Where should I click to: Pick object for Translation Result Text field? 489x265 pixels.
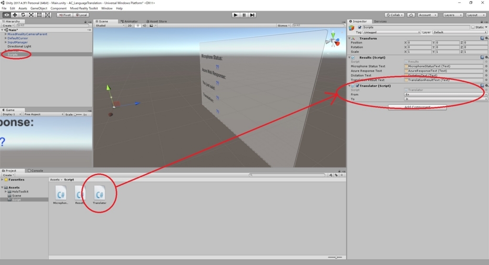(486, 80)
